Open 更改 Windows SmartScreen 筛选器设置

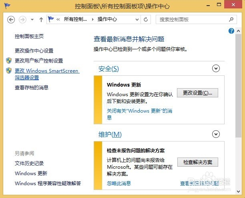tap(47, 74)
